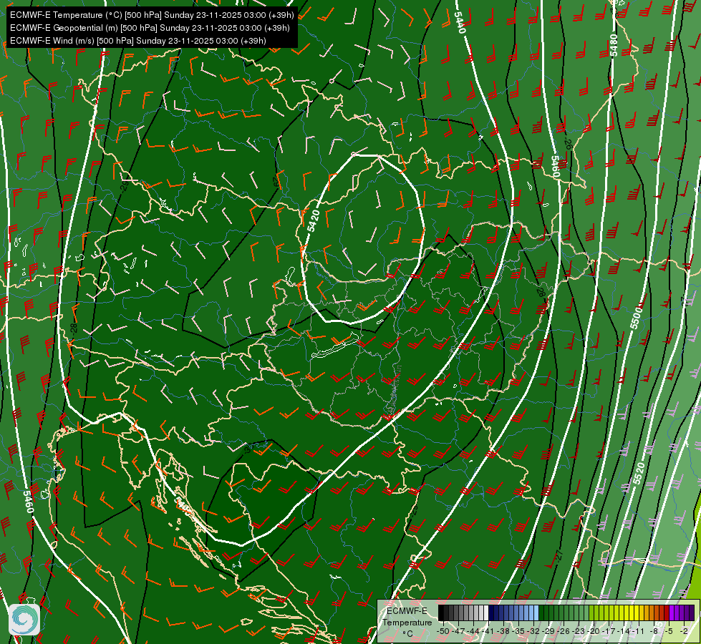Click the 5500 geopotential contour label
Viewport: 701px width, 644px height.
tap(636, 318)
